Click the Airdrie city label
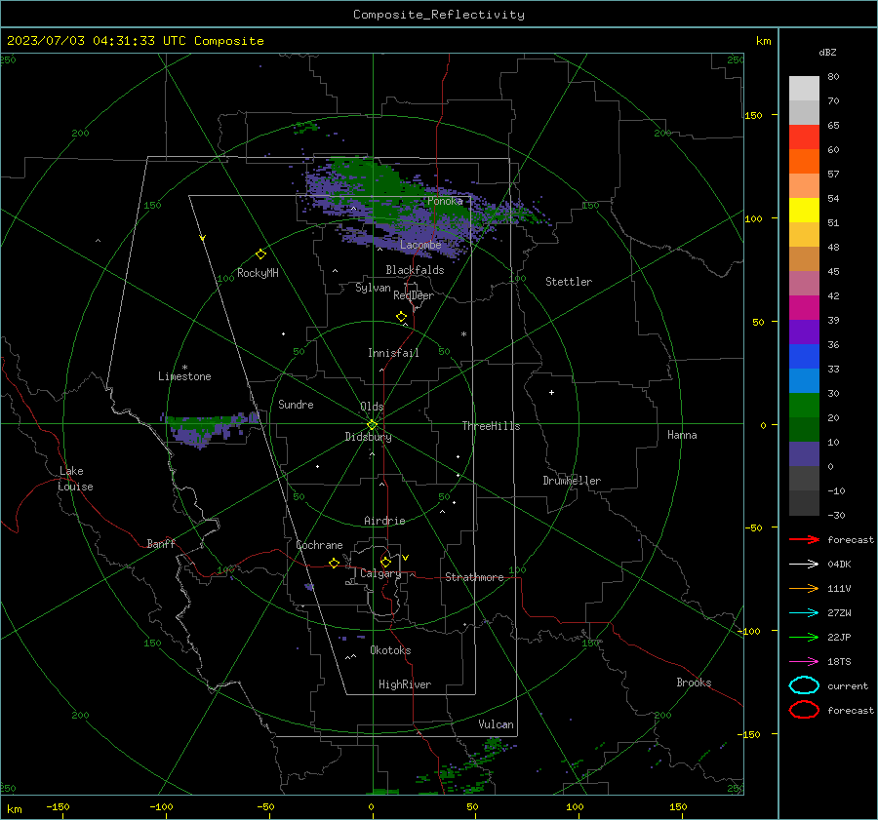The image size is (878, 820). [x=384, y=521]
